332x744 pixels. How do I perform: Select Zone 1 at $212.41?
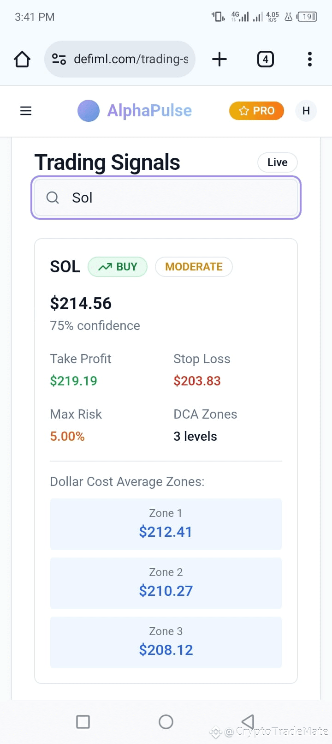166,524
